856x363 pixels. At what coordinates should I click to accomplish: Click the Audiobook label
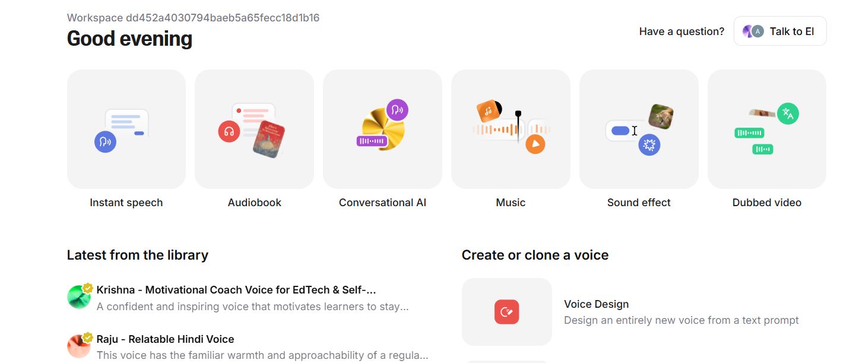254,203
